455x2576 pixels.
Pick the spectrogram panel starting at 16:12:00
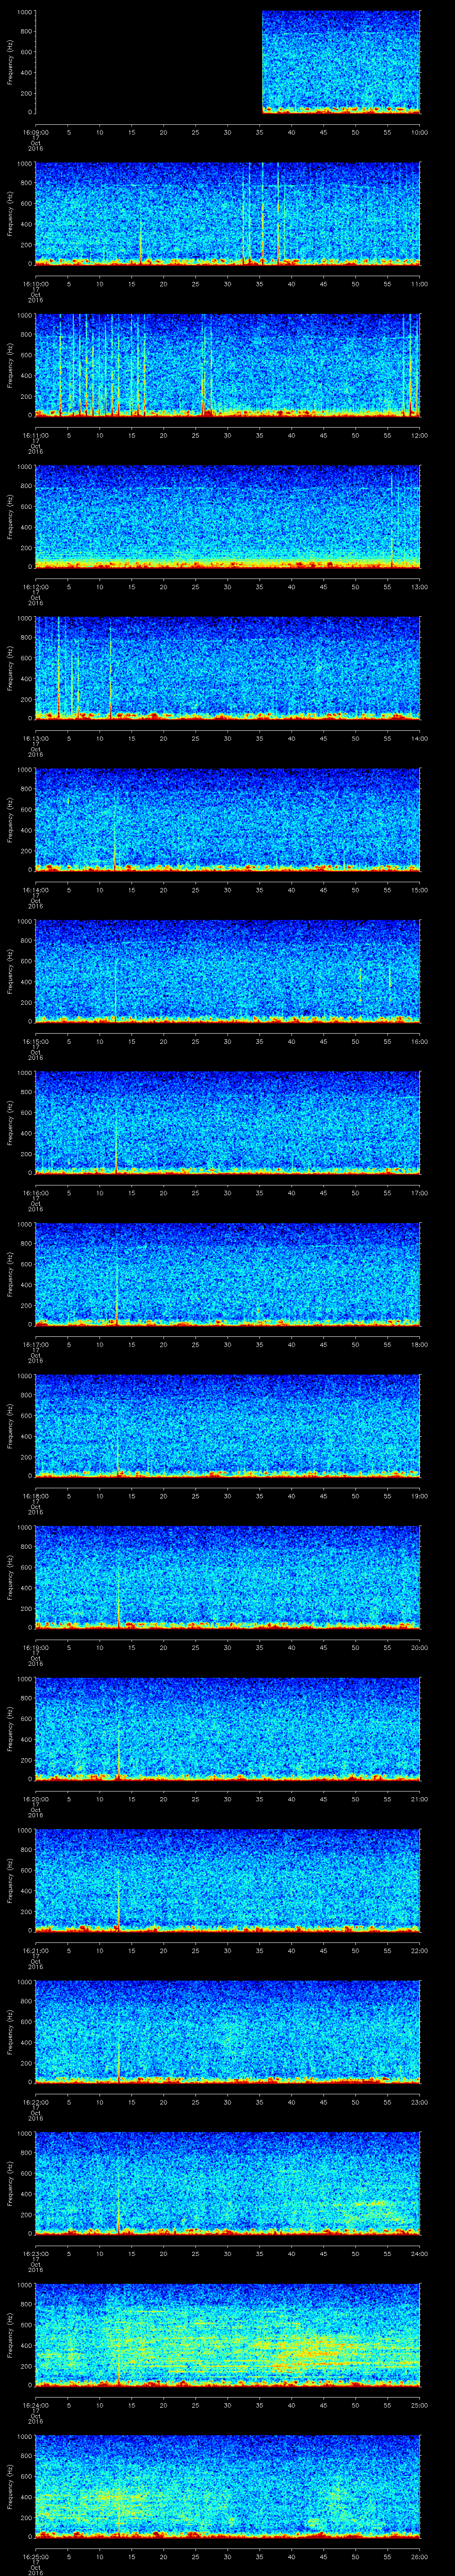tap(228, 517)
